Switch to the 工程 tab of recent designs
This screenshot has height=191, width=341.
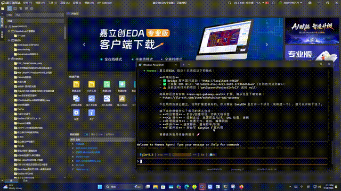pos(86,134)
